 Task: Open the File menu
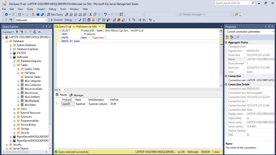coord(4,9)
